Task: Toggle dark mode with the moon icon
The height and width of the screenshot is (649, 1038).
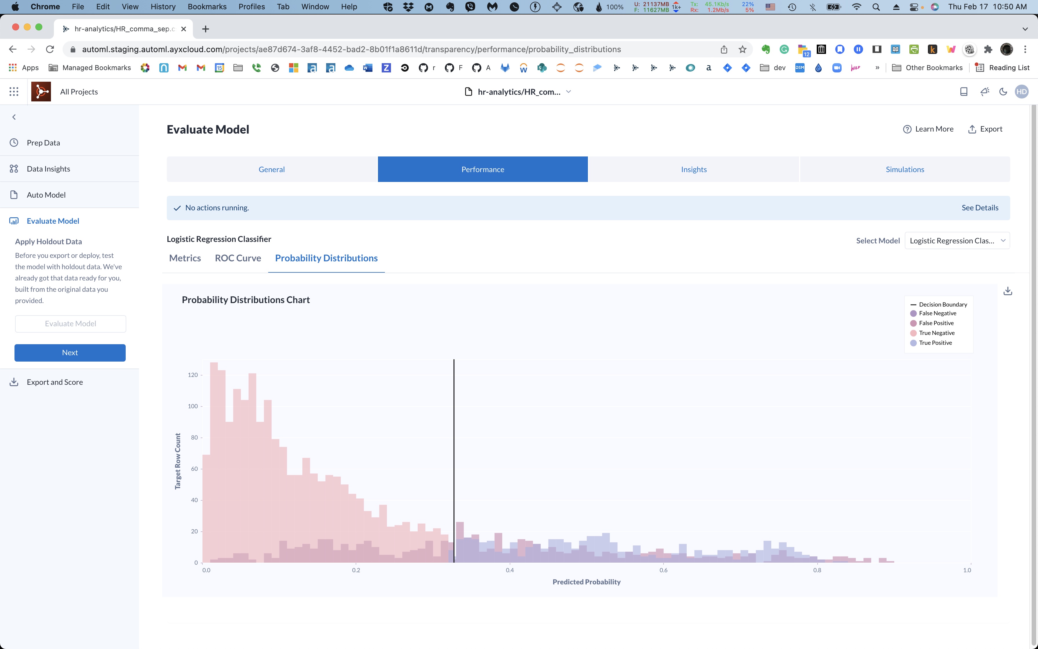Action: (x=1003, y=92)
